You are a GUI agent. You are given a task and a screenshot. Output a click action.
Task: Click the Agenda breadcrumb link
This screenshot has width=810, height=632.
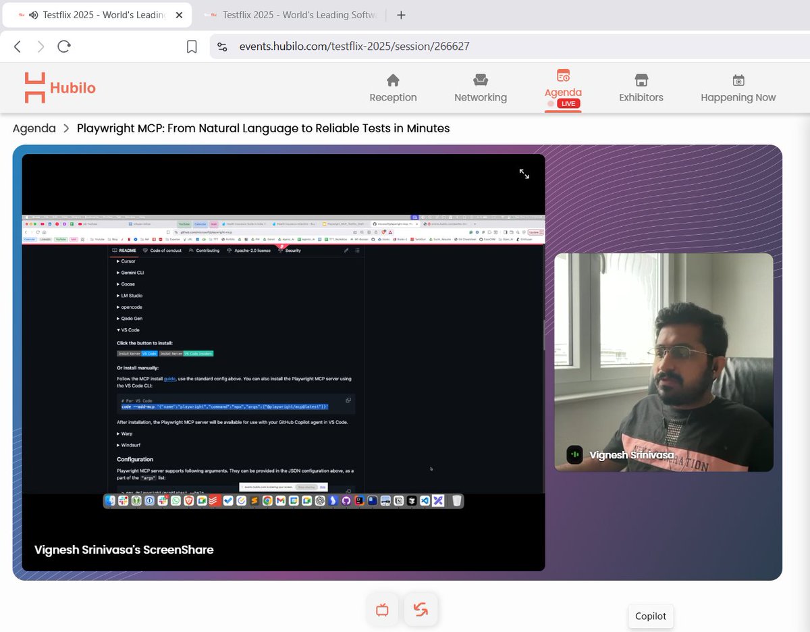tap(34, 128)
